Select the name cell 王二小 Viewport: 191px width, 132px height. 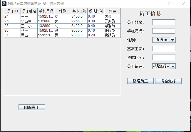pyautogui.click(x=29, y=26)
